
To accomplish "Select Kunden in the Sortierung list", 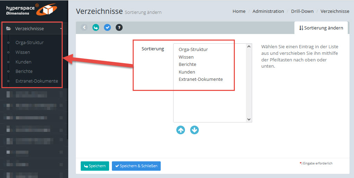I will click(x=187, y=72).
